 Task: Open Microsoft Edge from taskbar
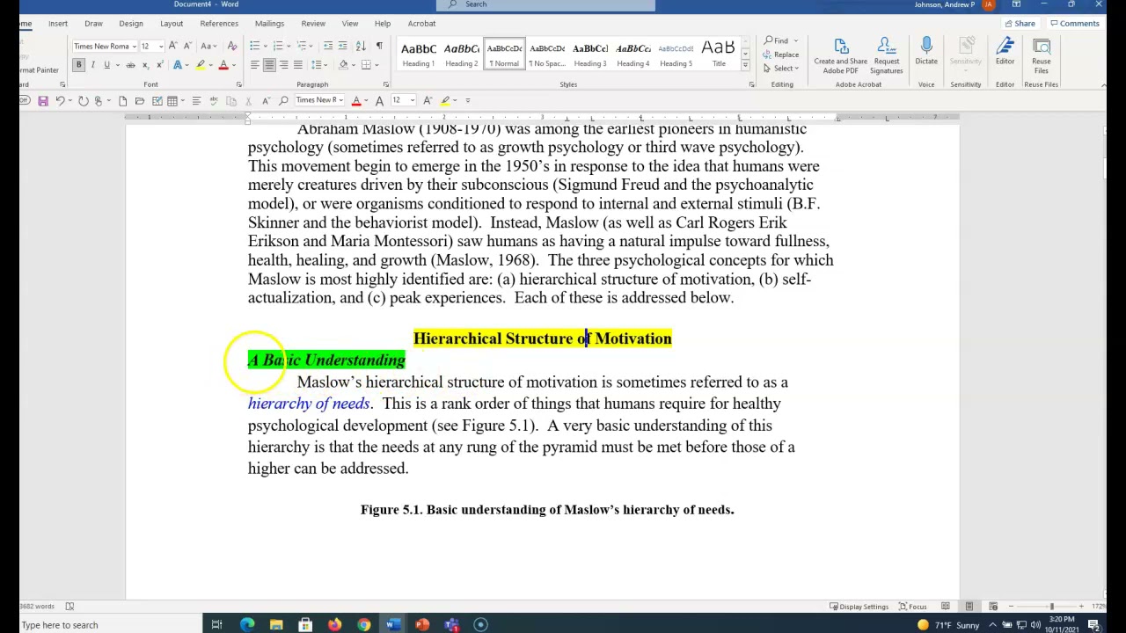pyautogui.click(x=247, y=625)
